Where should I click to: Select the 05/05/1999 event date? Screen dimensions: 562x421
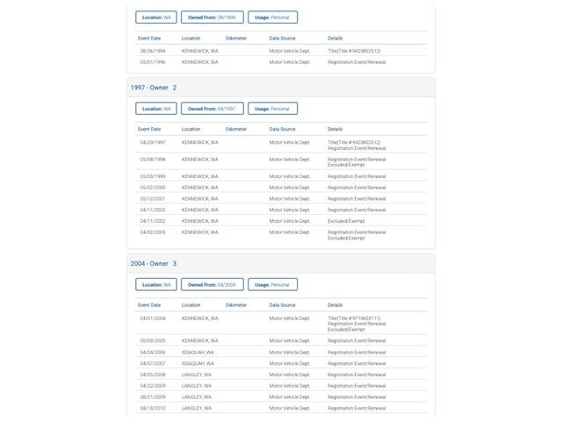(153, 176)
